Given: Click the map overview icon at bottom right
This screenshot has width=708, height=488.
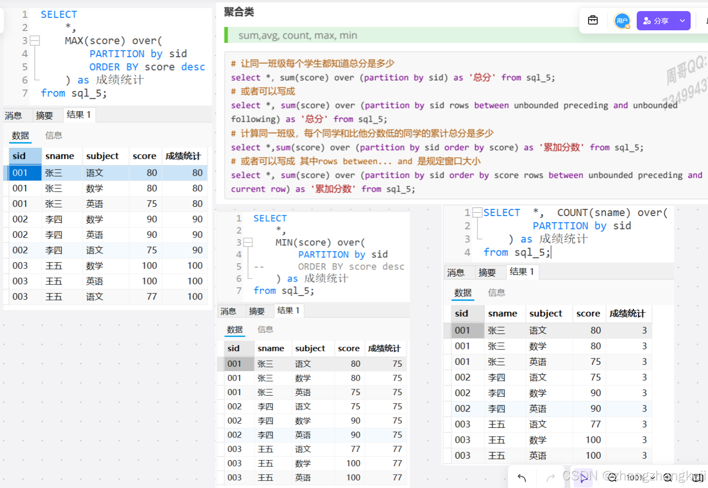Looking at the screenshot, I should tap(697, 477).
